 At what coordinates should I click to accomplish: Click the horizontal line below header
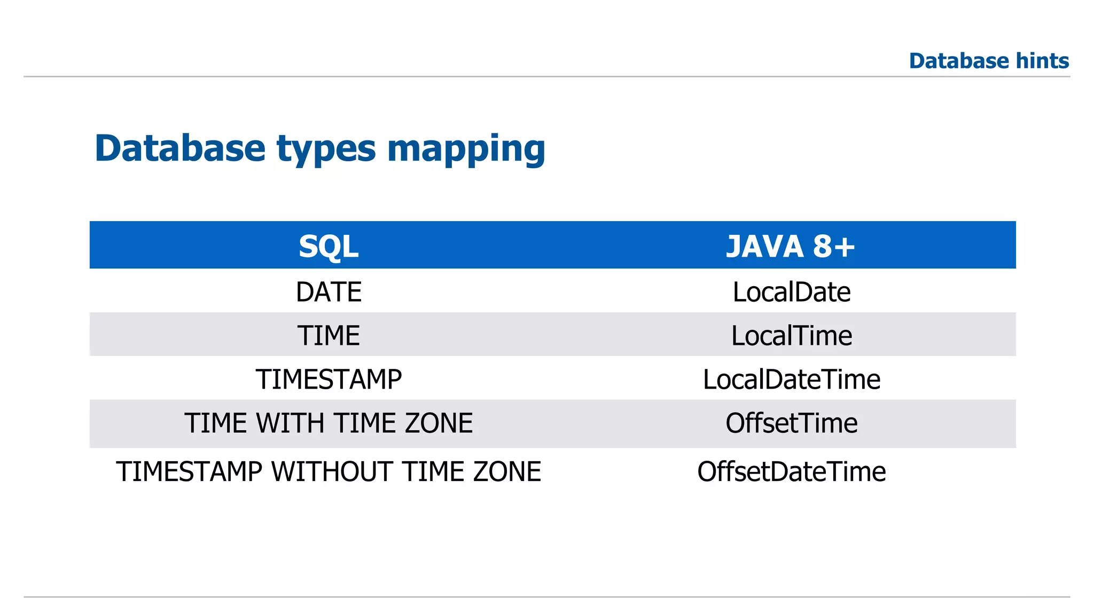547,76
